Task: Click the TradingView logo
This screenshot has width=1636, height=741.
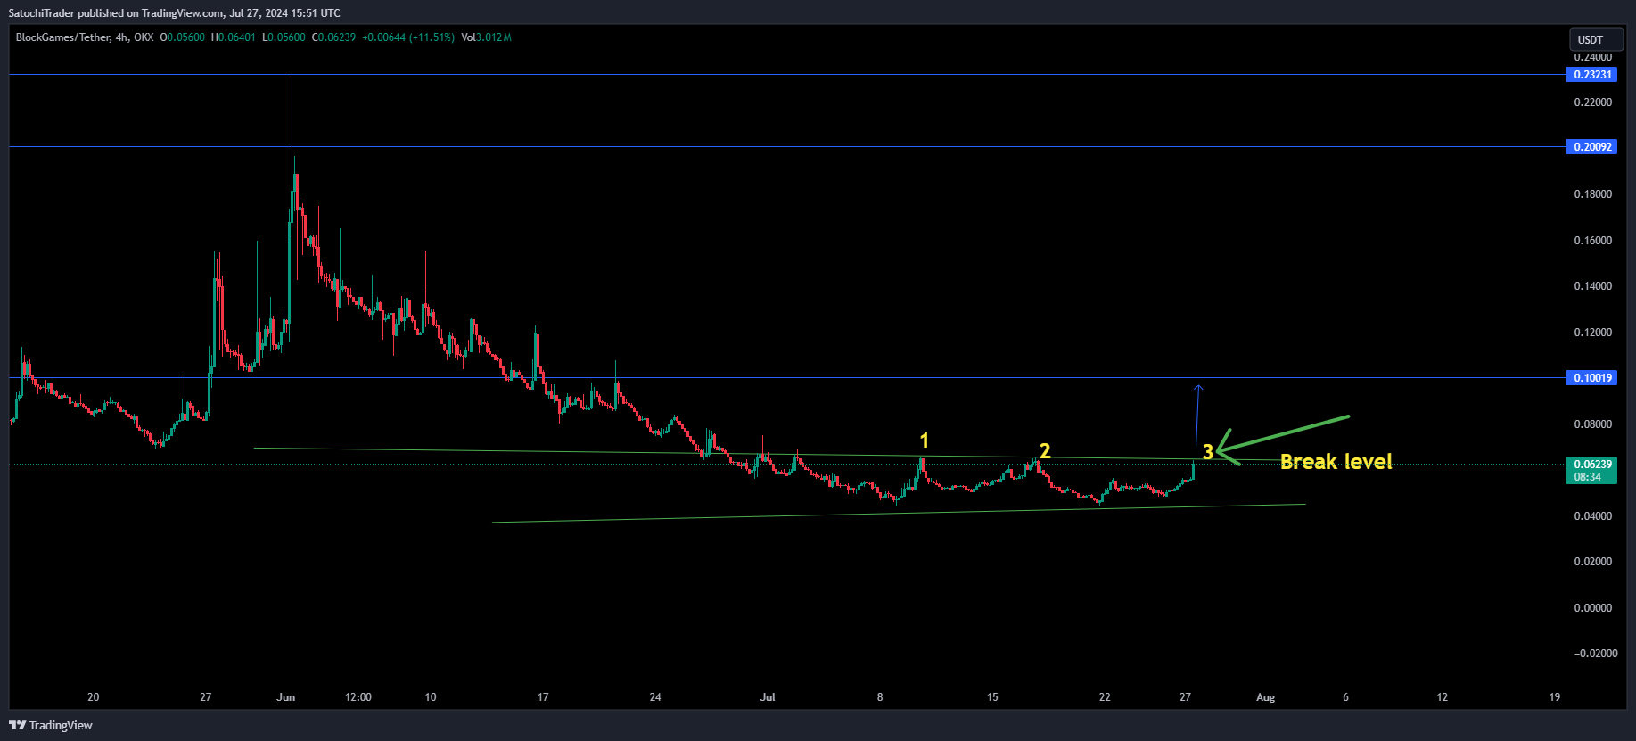Action: pos(51,725)
